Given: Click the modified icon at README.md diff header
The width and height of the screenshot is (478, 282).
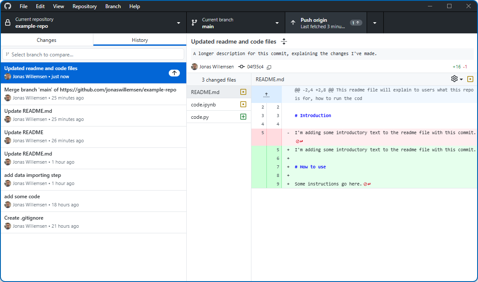Looking at the screenshot, I should tap(470, 79).
